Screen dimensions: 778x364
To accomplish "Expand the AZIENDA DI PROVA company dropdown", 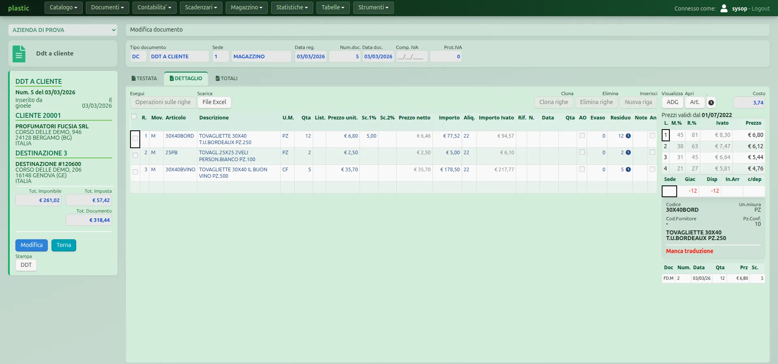I will click(63, 30).
